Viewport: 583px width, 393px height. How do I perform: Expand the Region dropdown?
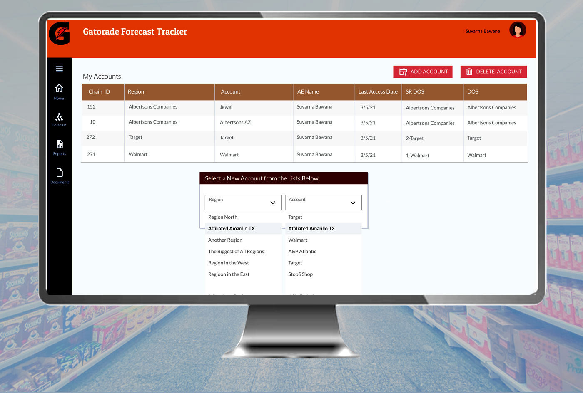243,203
